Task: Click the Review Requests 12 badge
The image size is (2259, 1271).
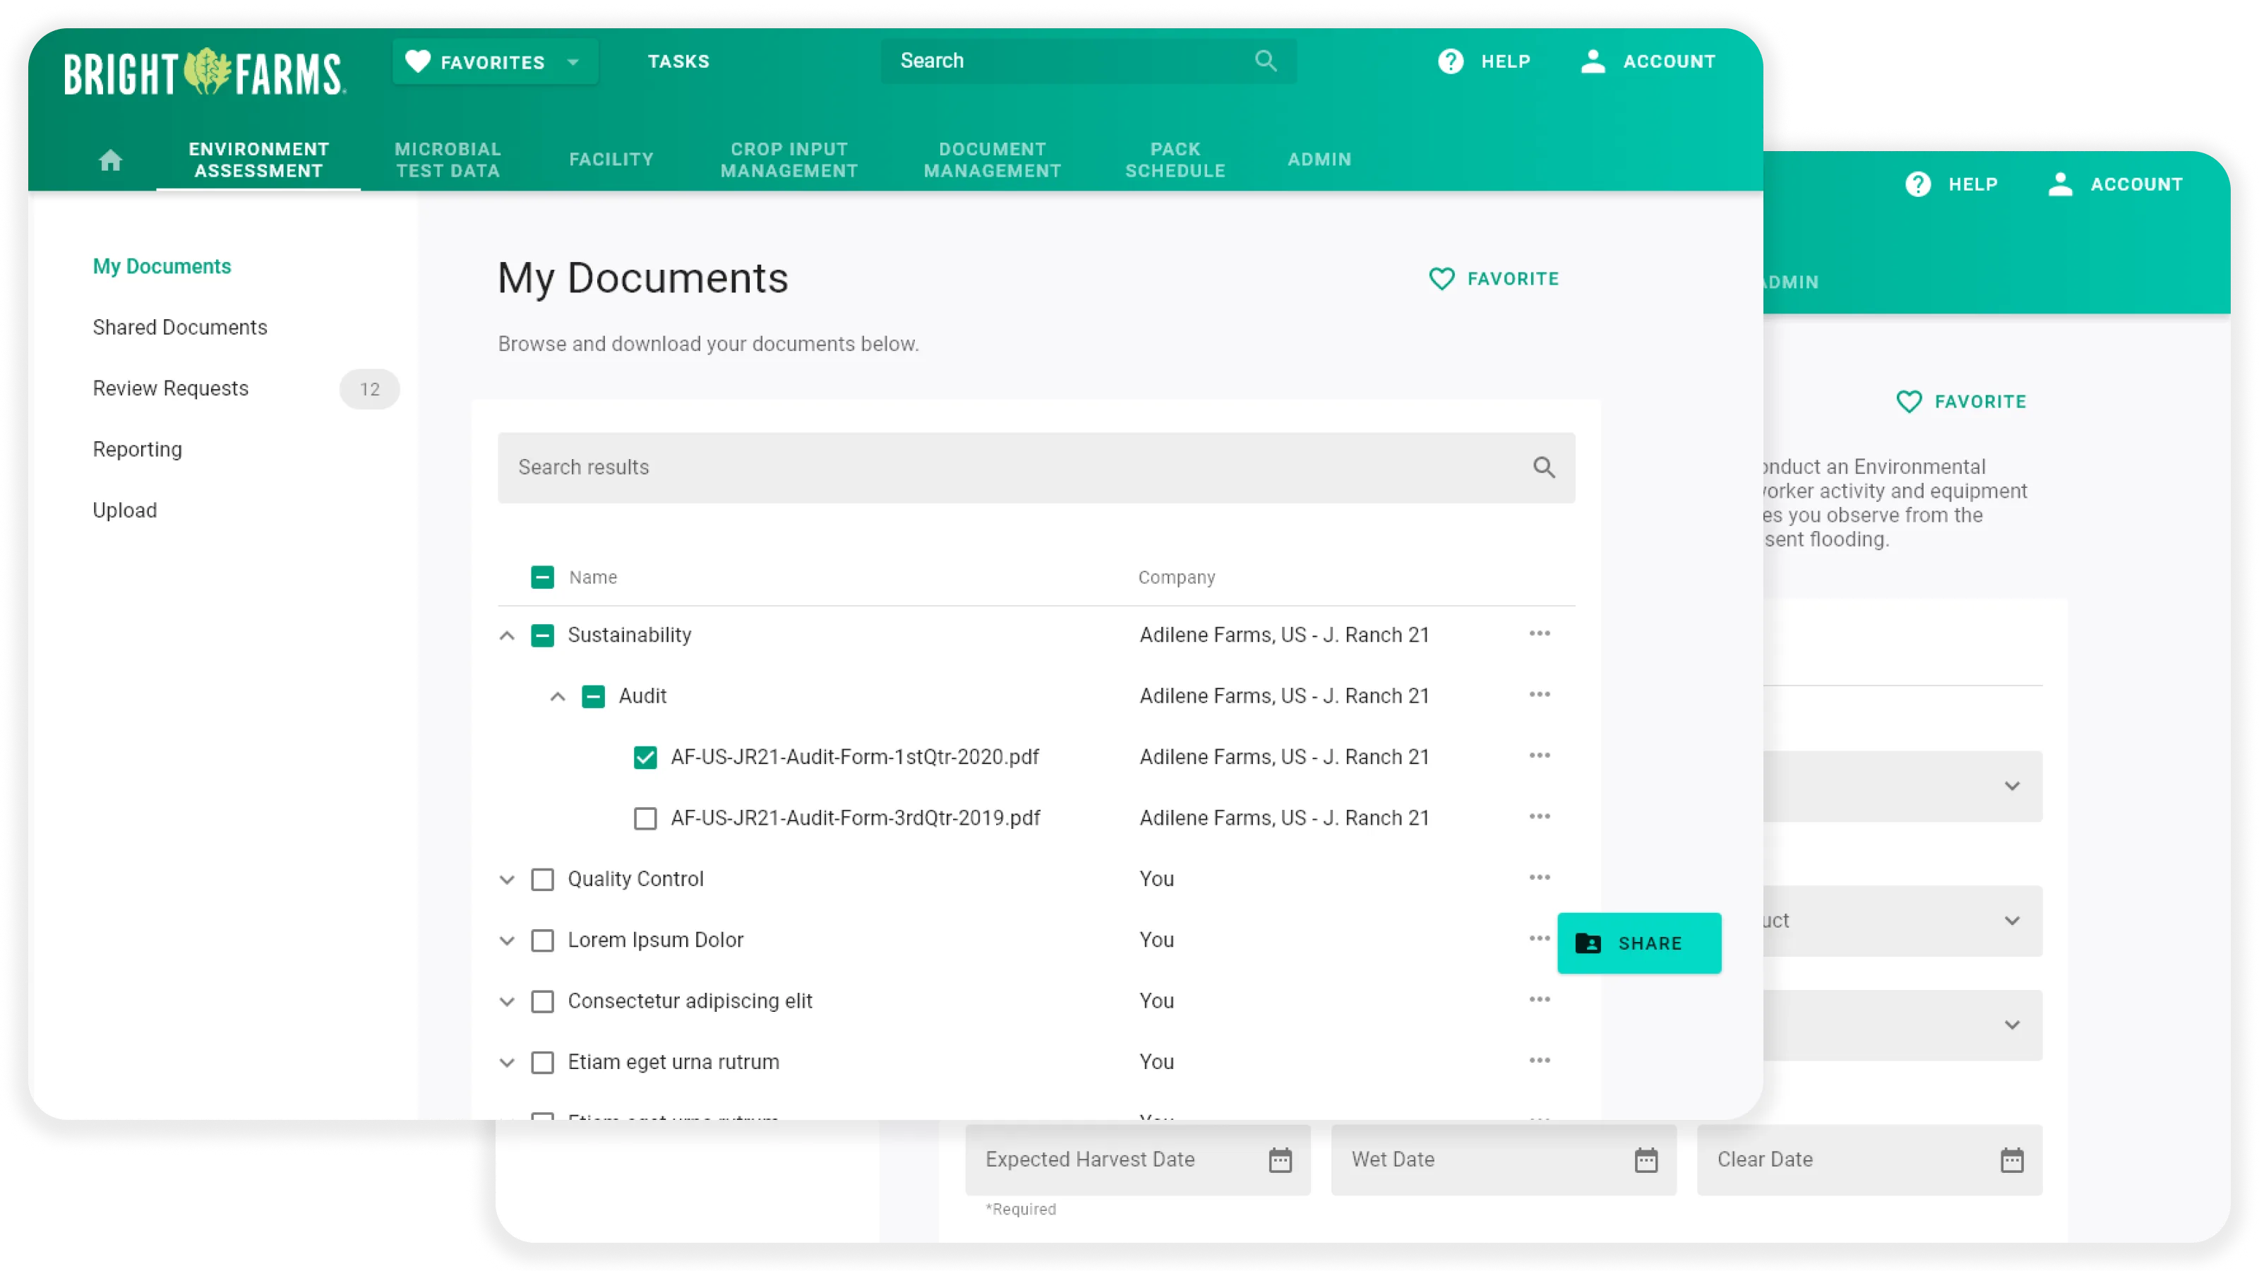Action: (x=369, y=388)
